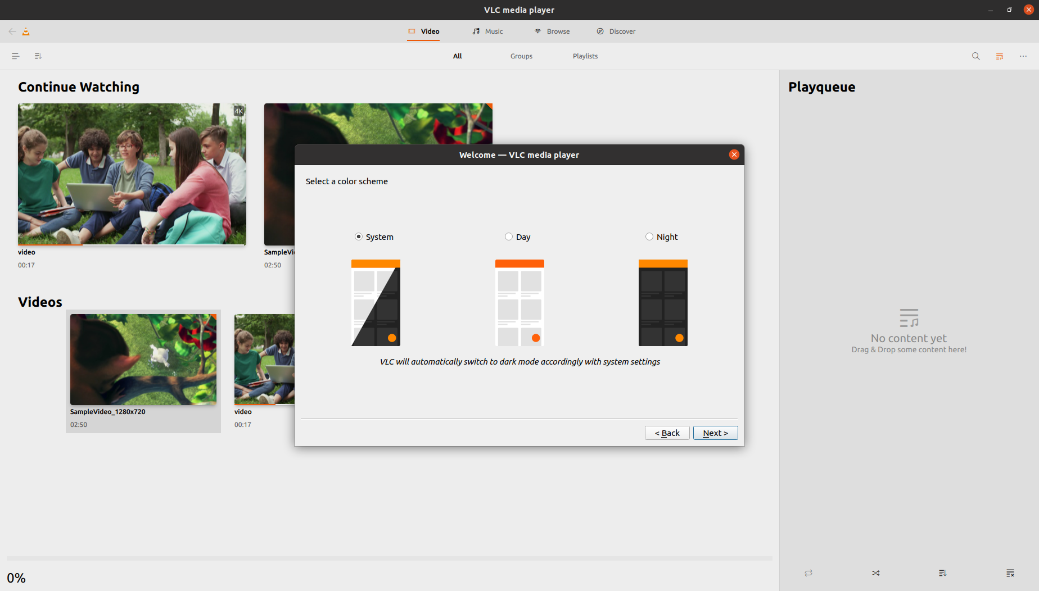Open the search magnifier icon
1039x591 pixels.
(975, 56)
